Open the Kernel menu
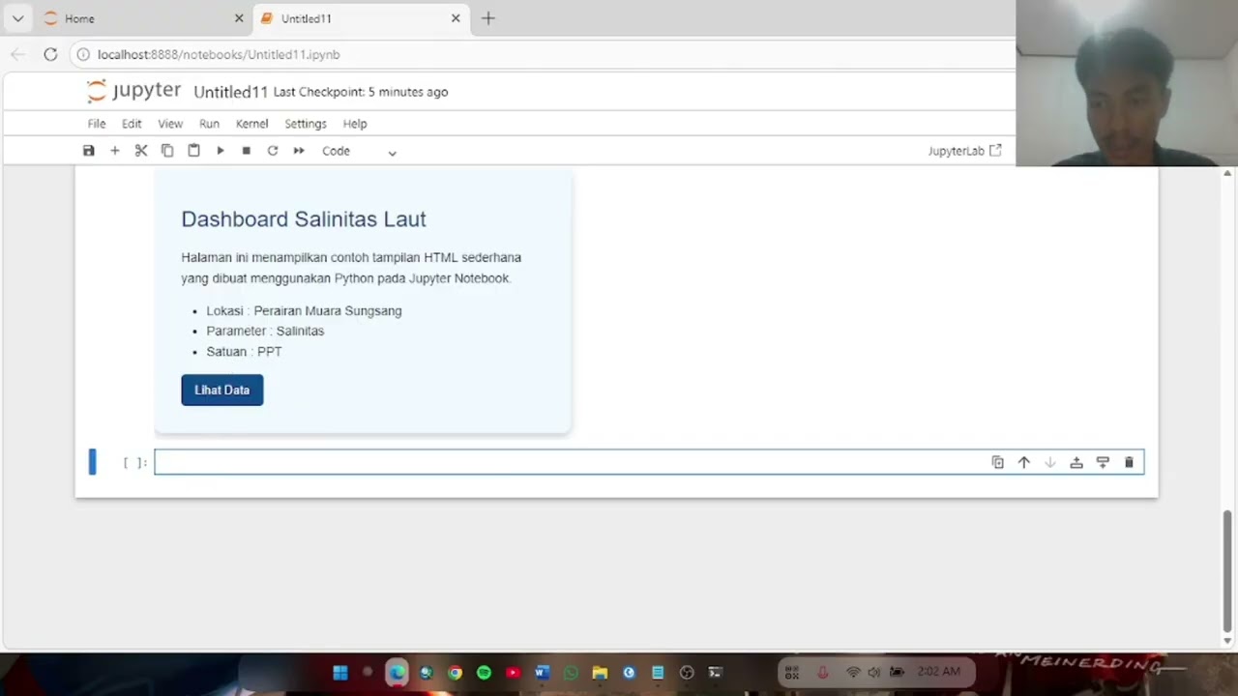The width and height of the screenshot is (1238, 696). coord(251,124)
